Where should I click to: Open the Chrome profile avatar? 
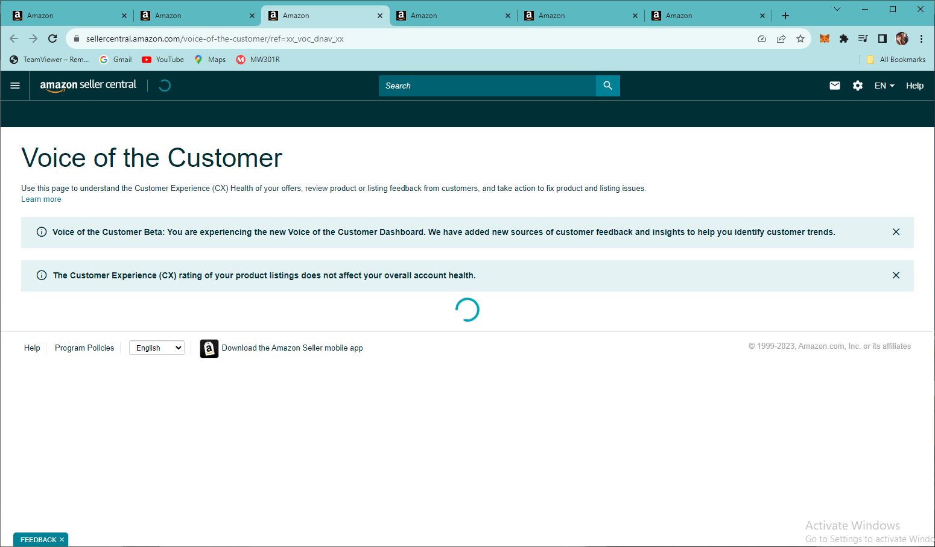click(x=902, y=39)
